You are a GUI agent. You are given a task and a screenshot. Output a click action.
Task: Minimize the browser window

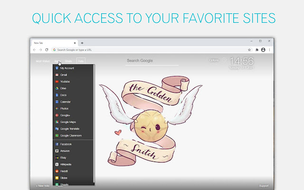tap(251, 41)
